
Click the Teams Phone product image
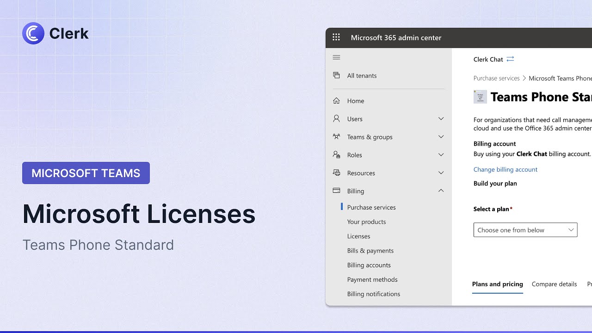pos(480,97)
